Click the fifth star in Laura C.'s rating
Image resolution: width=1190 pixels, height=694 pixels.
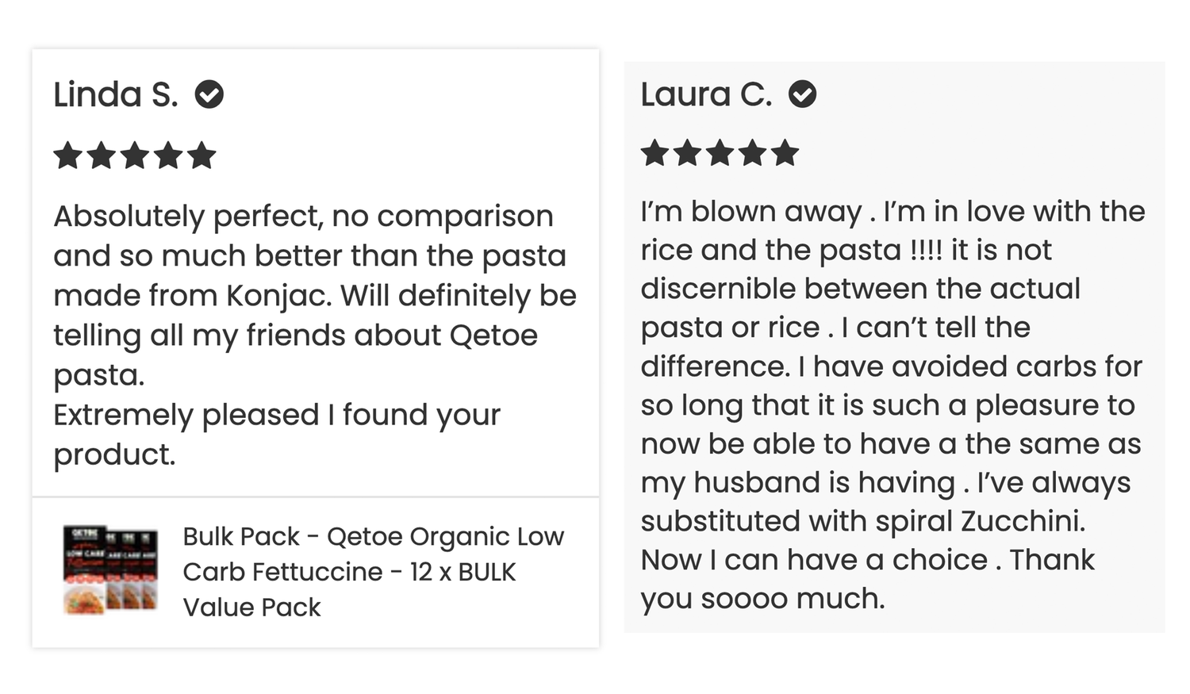pos(785,152)
